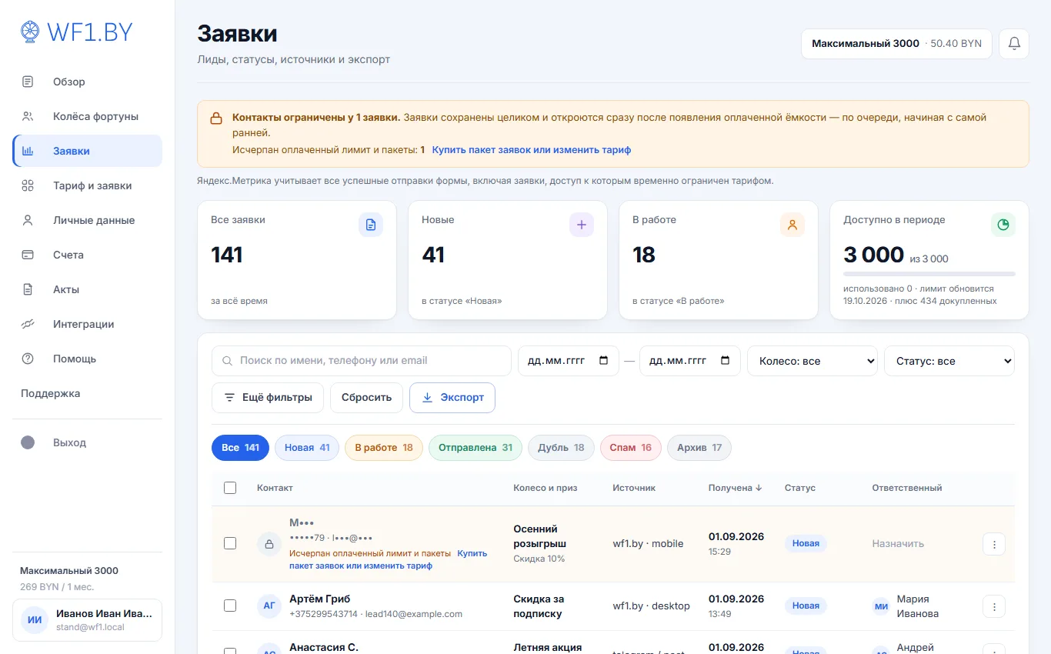
Task: Open three-dot menu for Осенний розыгрыш row
Action: tap(994, 544)
